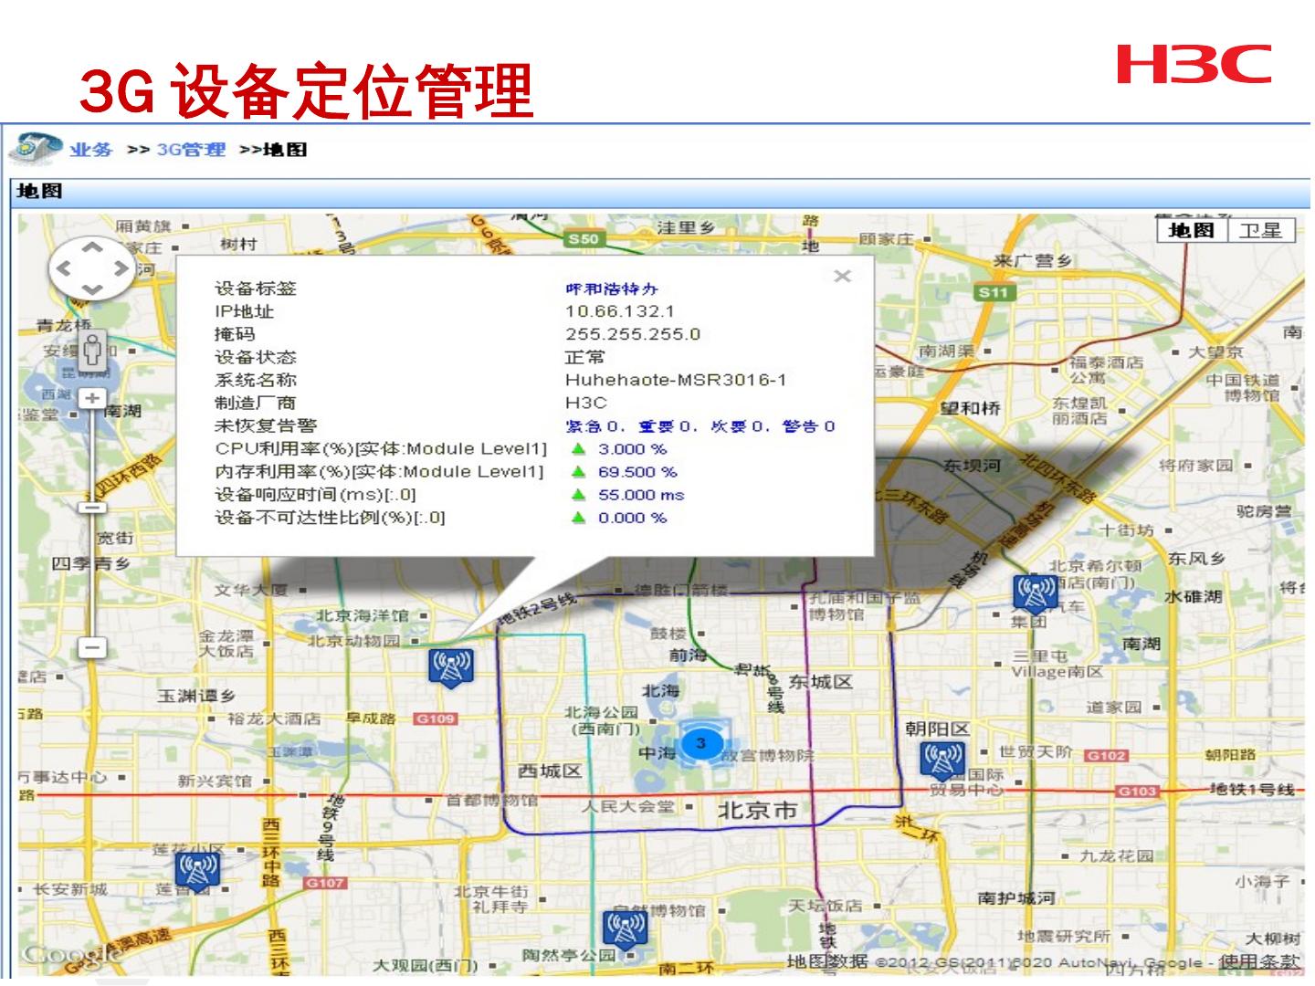The height and width of the screenshot is (986, 1315).
Task: Click the zoom slider handle
Action: pyautogui.click(x=92, y=507)
